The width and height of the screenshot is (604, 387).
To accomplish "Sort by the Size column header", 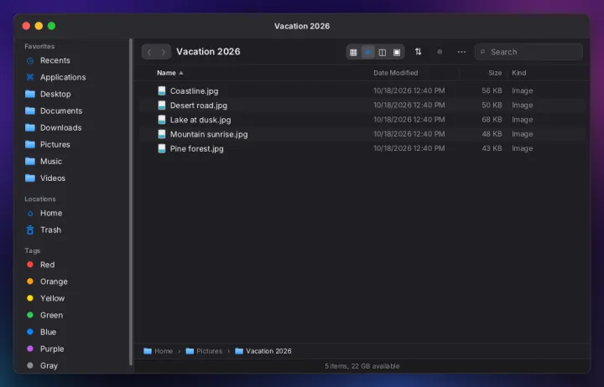I will [495, 73].
